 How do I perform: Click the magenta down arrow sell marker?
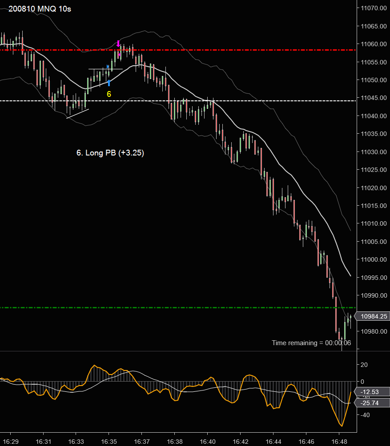(118, 44)
